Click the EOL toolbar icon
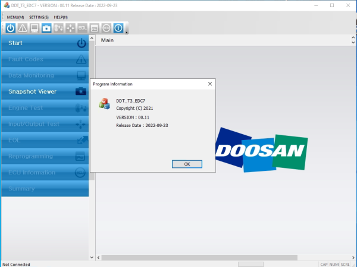The image size is (357, 267). [x=83, y=28]
